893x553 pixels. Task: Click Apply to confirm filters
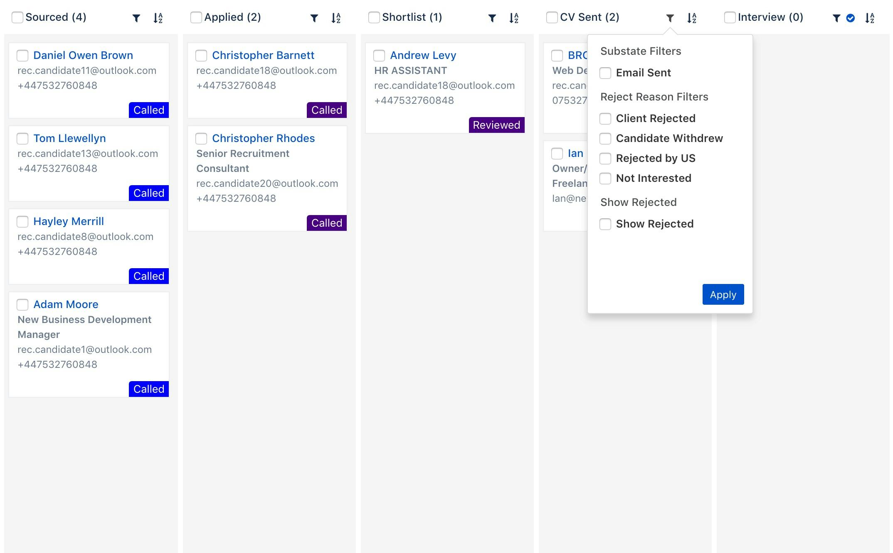(x=723, y=294)
